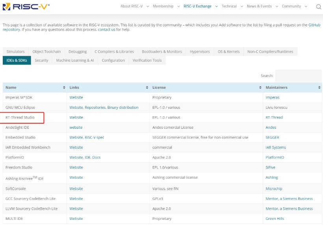Image resolution: width=323 pixels, height=225 pixels.
Task: Expand the Technical menu chevron
Action: (x=242, y=6)
